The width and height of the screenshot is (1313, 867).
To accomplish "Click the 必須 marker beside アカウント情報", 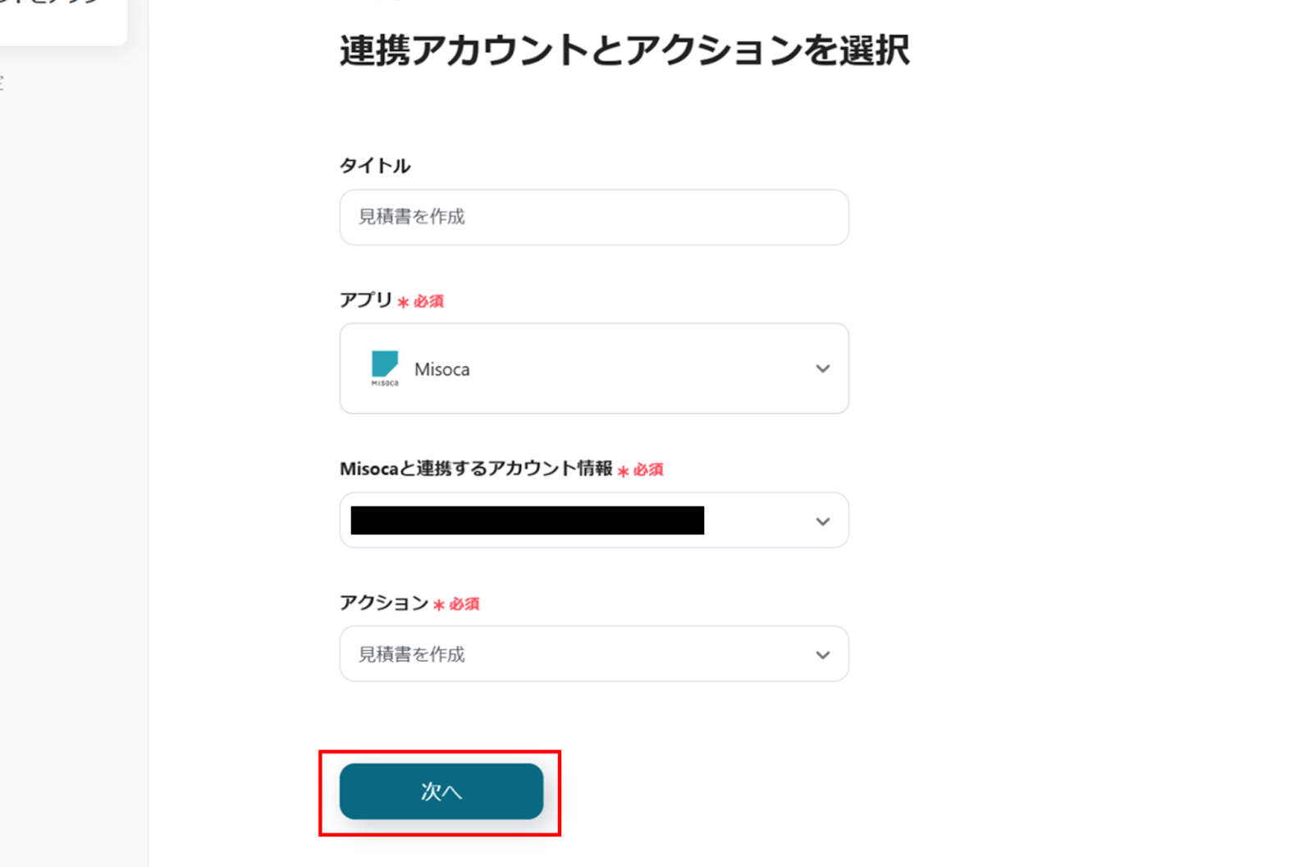I will point(648,470).
